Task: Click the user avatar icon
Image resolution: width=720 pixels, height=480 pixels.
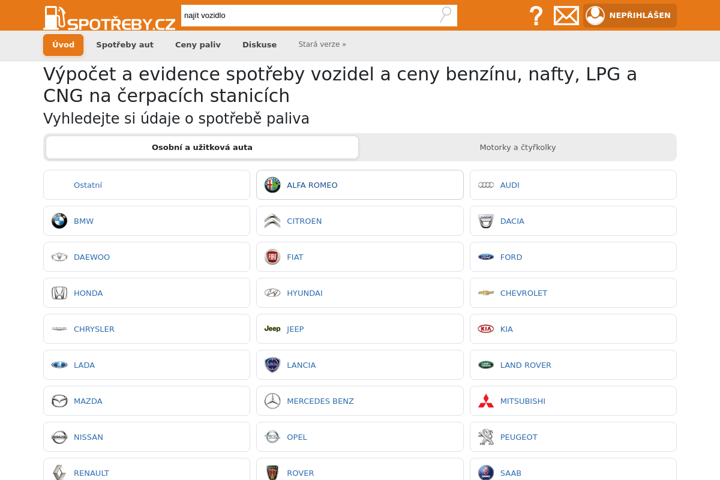Action: coord(595,16)
